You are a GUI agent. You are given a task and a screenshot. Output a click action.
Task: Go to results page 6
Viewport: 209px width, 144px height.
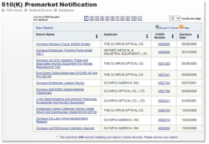(112, 18)
